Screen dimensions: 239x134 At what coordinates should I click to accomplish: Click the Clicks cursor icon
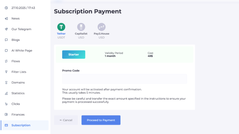(6, 104)
